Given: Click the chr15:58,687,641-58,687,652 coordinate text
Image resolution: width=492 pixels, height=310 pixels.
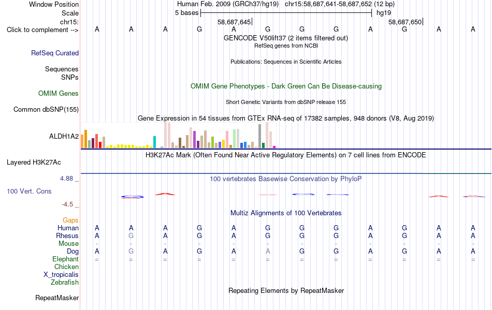Looking at the screenshot, I should [x=328, y=4].
